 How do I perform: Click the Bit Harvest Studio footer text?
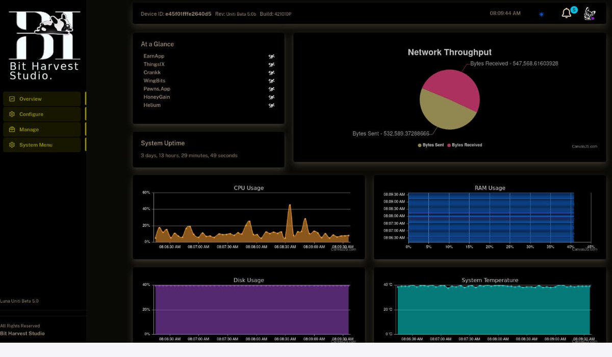click(x=22, y=334)
